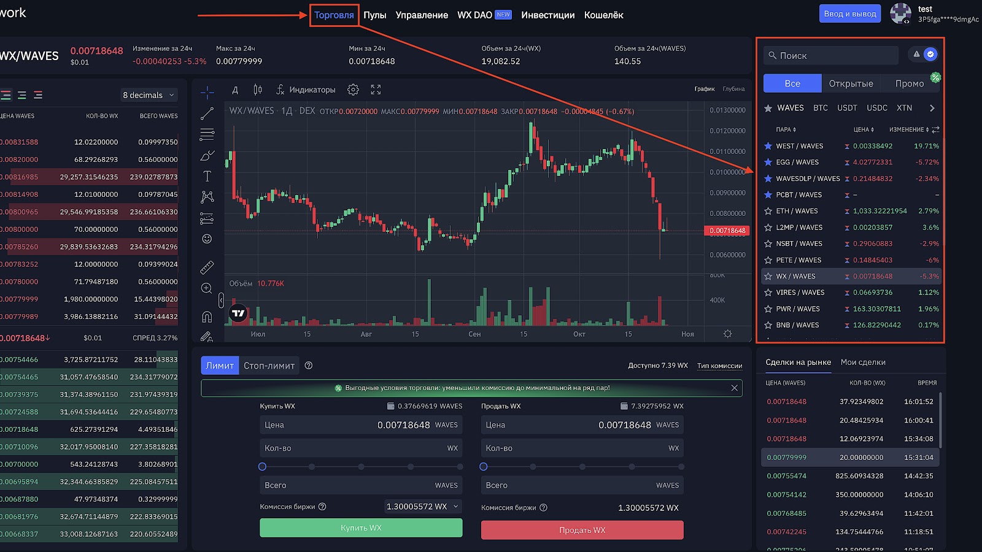
Task: Open the Торговля trading tab
Action: pos(334,15)
